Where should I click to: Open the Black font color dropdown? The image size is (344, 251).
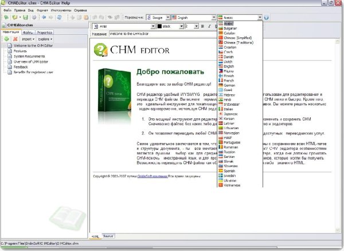point(181,26)
